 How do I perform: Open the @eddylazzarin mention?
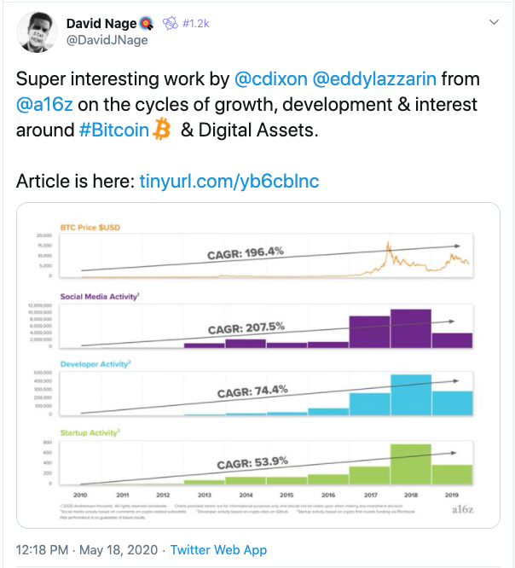(x=374, y=79)
